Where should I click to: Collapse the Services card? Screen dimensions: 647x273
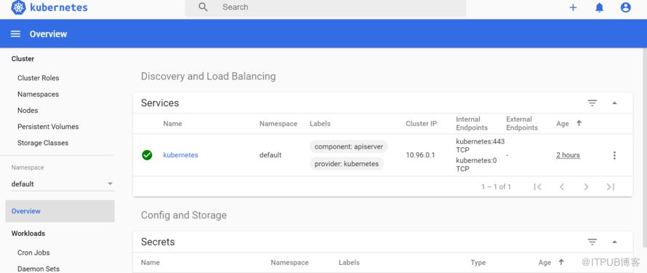pos(614,103)
